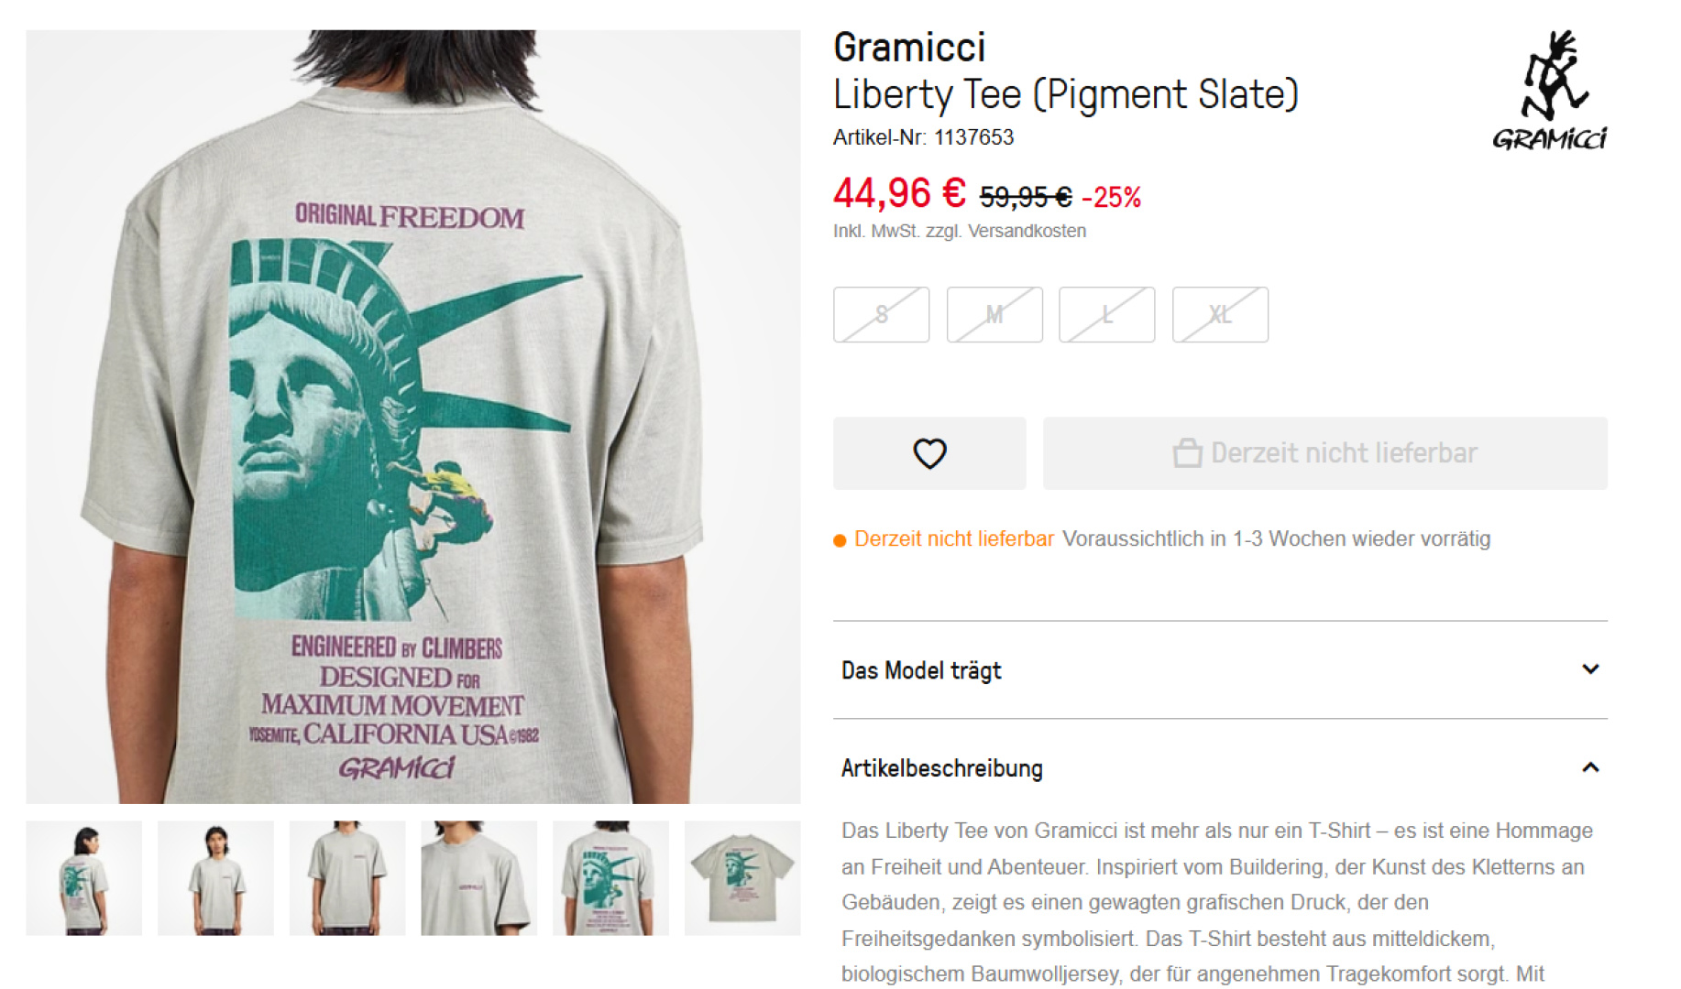
Task: Collapse the Artikelbeschreibung chevron
Action: click(1590, 767)
